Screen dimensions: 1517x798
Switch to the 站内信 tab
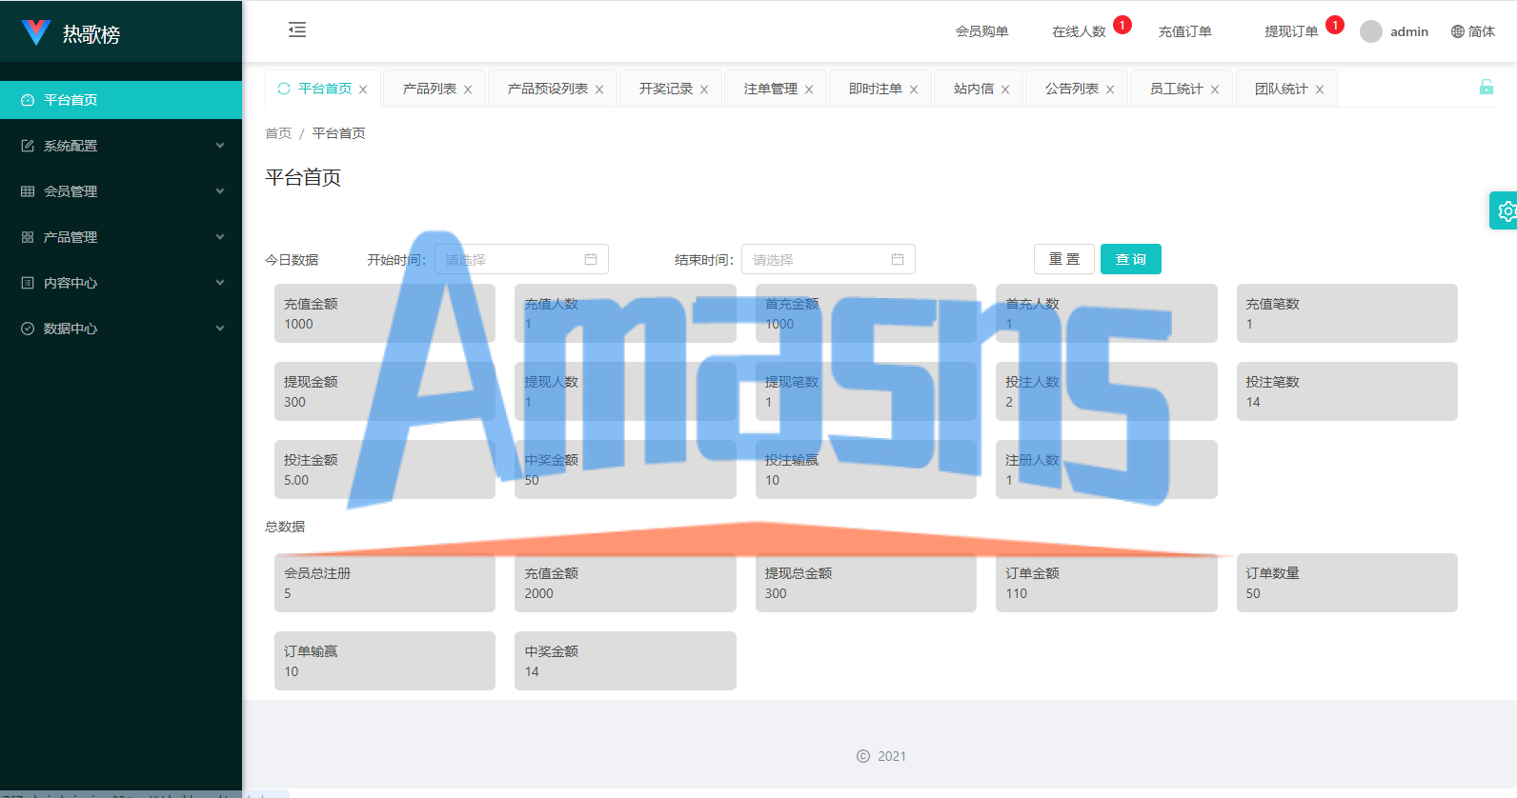[974, 89]
